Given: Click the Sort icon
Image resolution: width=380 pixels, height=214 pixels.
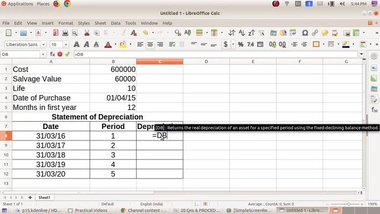Looking at the screenshot, I should click(x=232, y=33).
